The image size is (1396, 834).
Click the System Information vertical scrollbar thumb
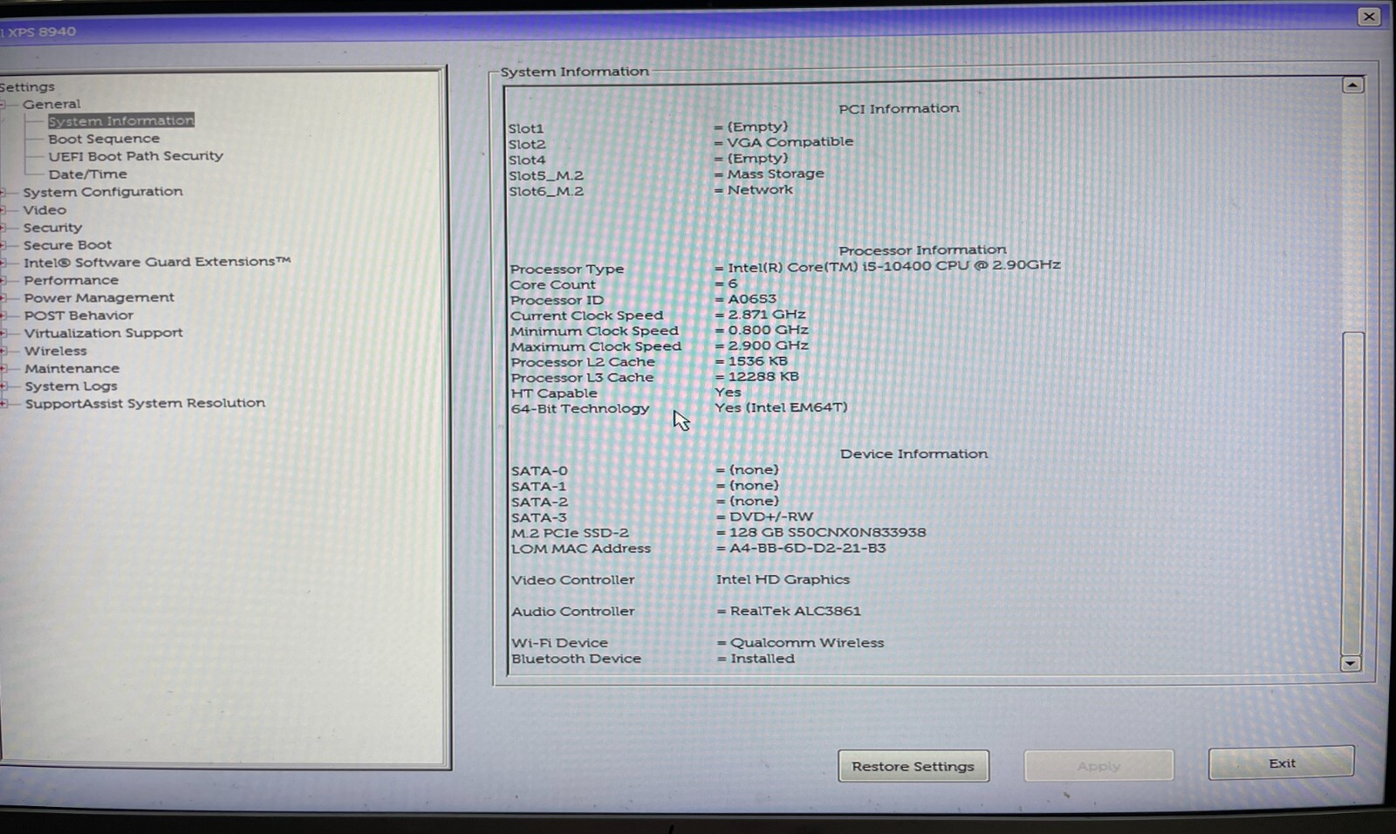tap(1352, 493)
